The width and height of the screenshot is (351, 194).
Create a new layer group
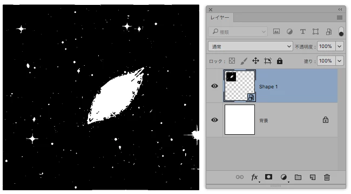point(298,177)
